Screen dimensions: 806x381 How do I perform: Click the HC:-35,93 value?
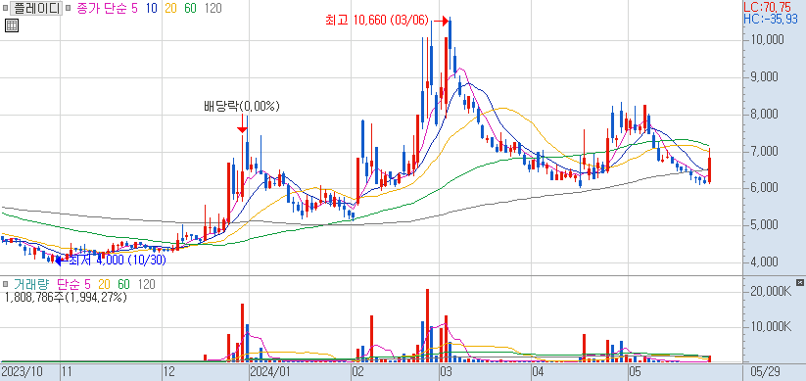[x=771, y=19]
